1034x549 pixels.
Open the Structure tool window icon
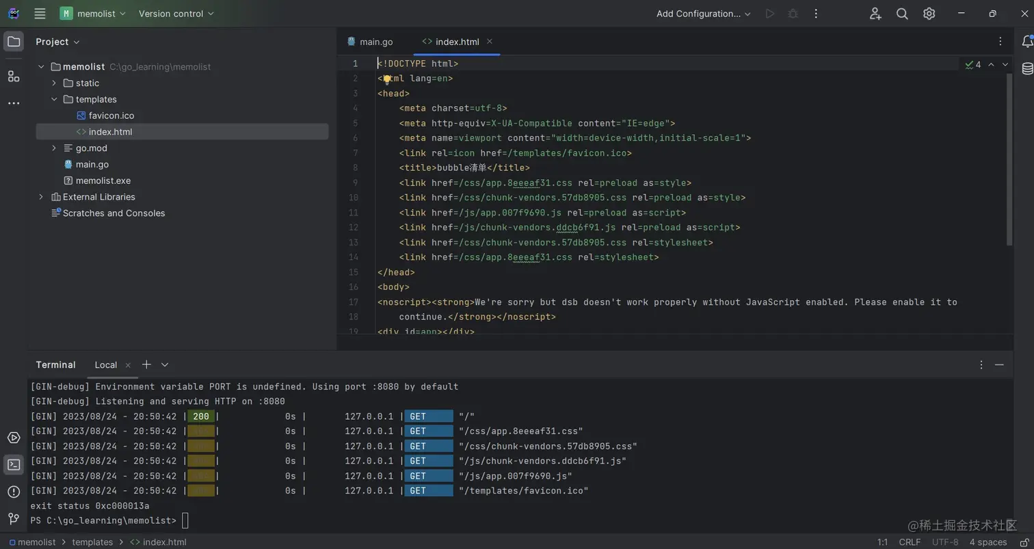click(x=14, y=76)
